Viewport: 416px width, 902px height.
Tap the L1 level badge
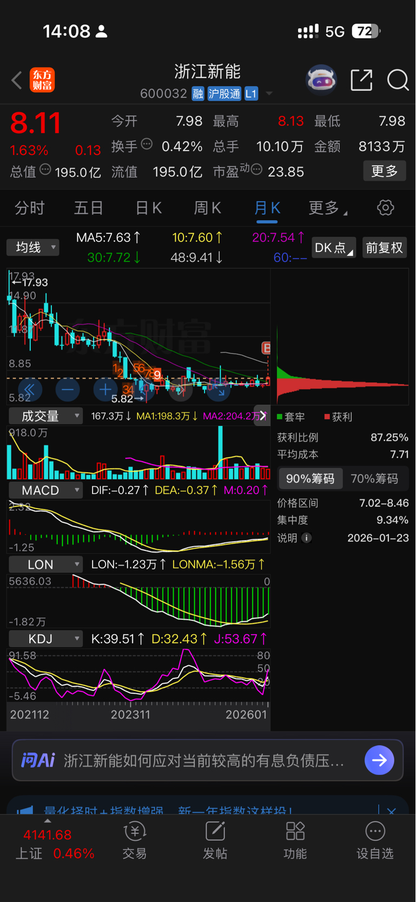click(251, 94)
